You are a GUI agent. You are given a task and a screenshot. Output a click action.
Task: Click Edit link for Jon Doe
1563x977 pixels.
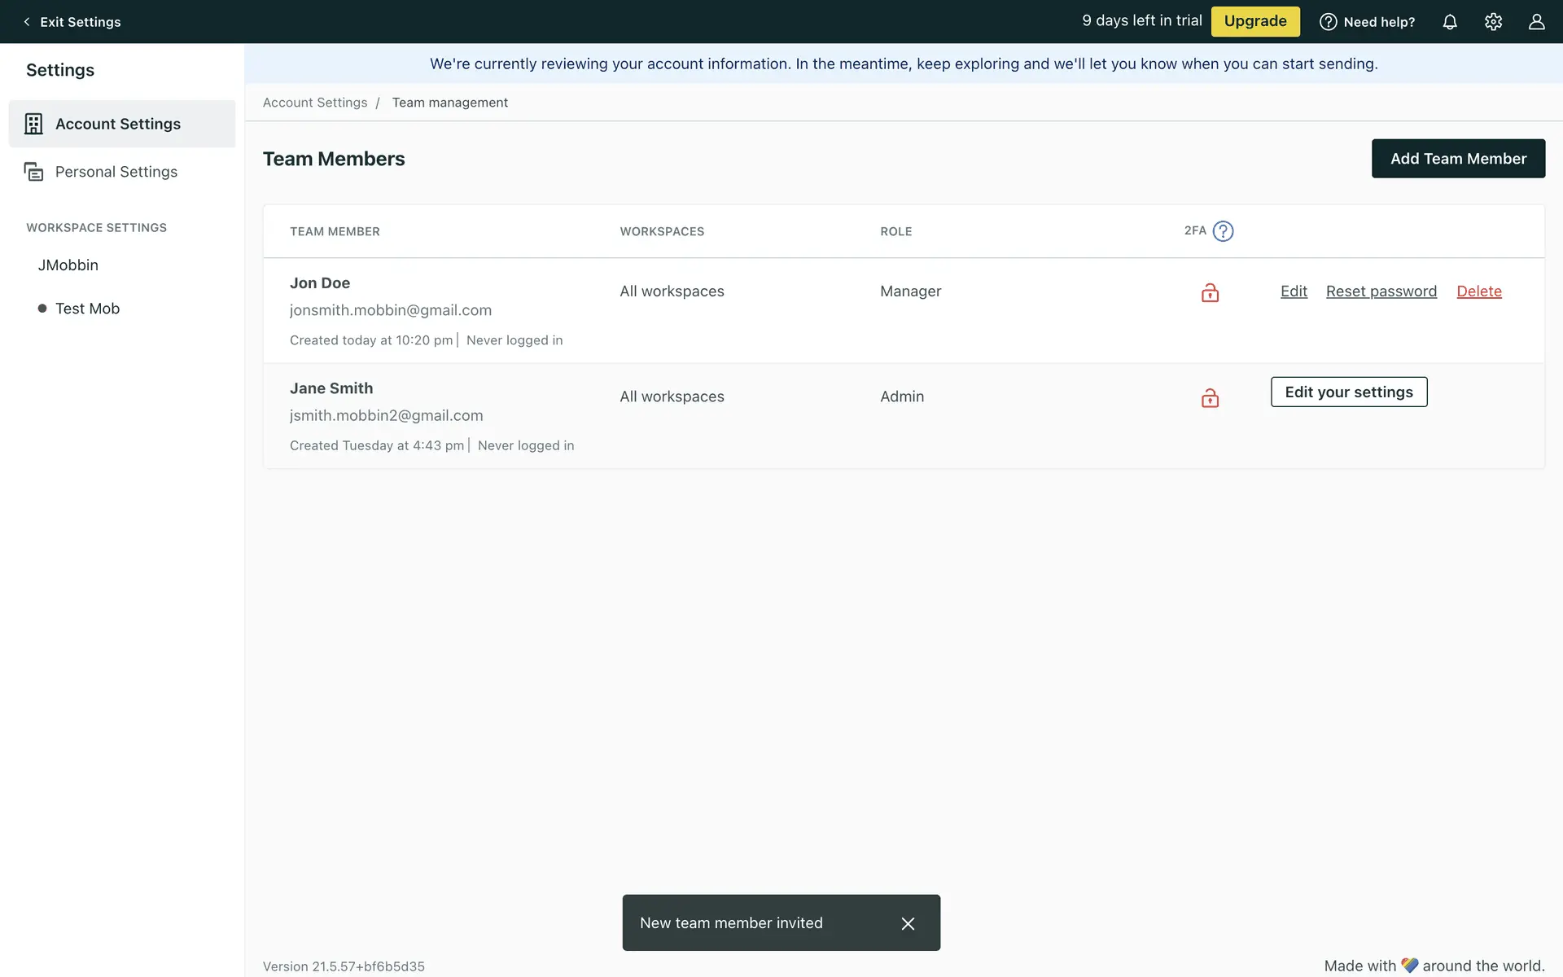point(1294,291)
